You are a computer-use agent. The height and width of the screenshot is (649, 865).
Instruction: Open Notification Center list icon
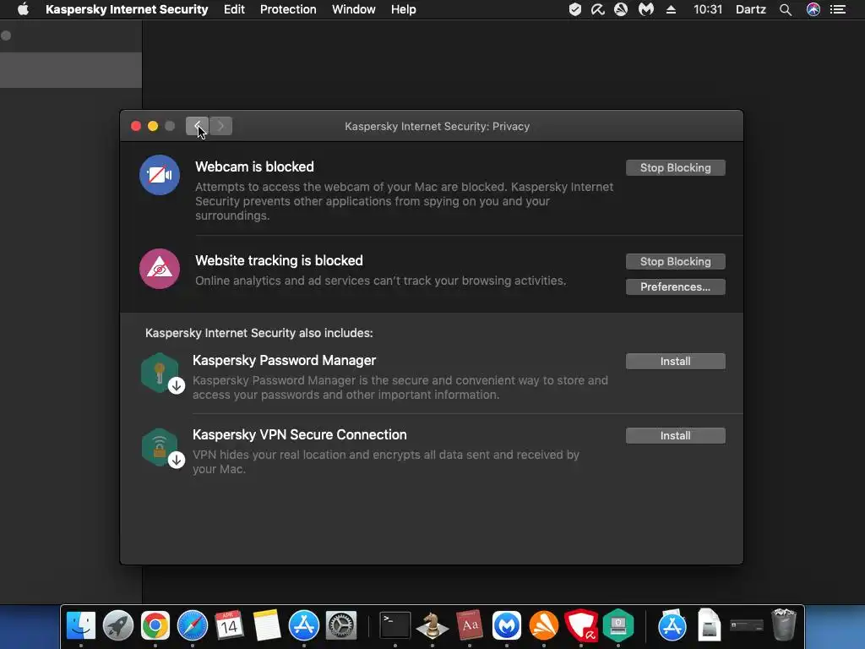tap(838, 9)
